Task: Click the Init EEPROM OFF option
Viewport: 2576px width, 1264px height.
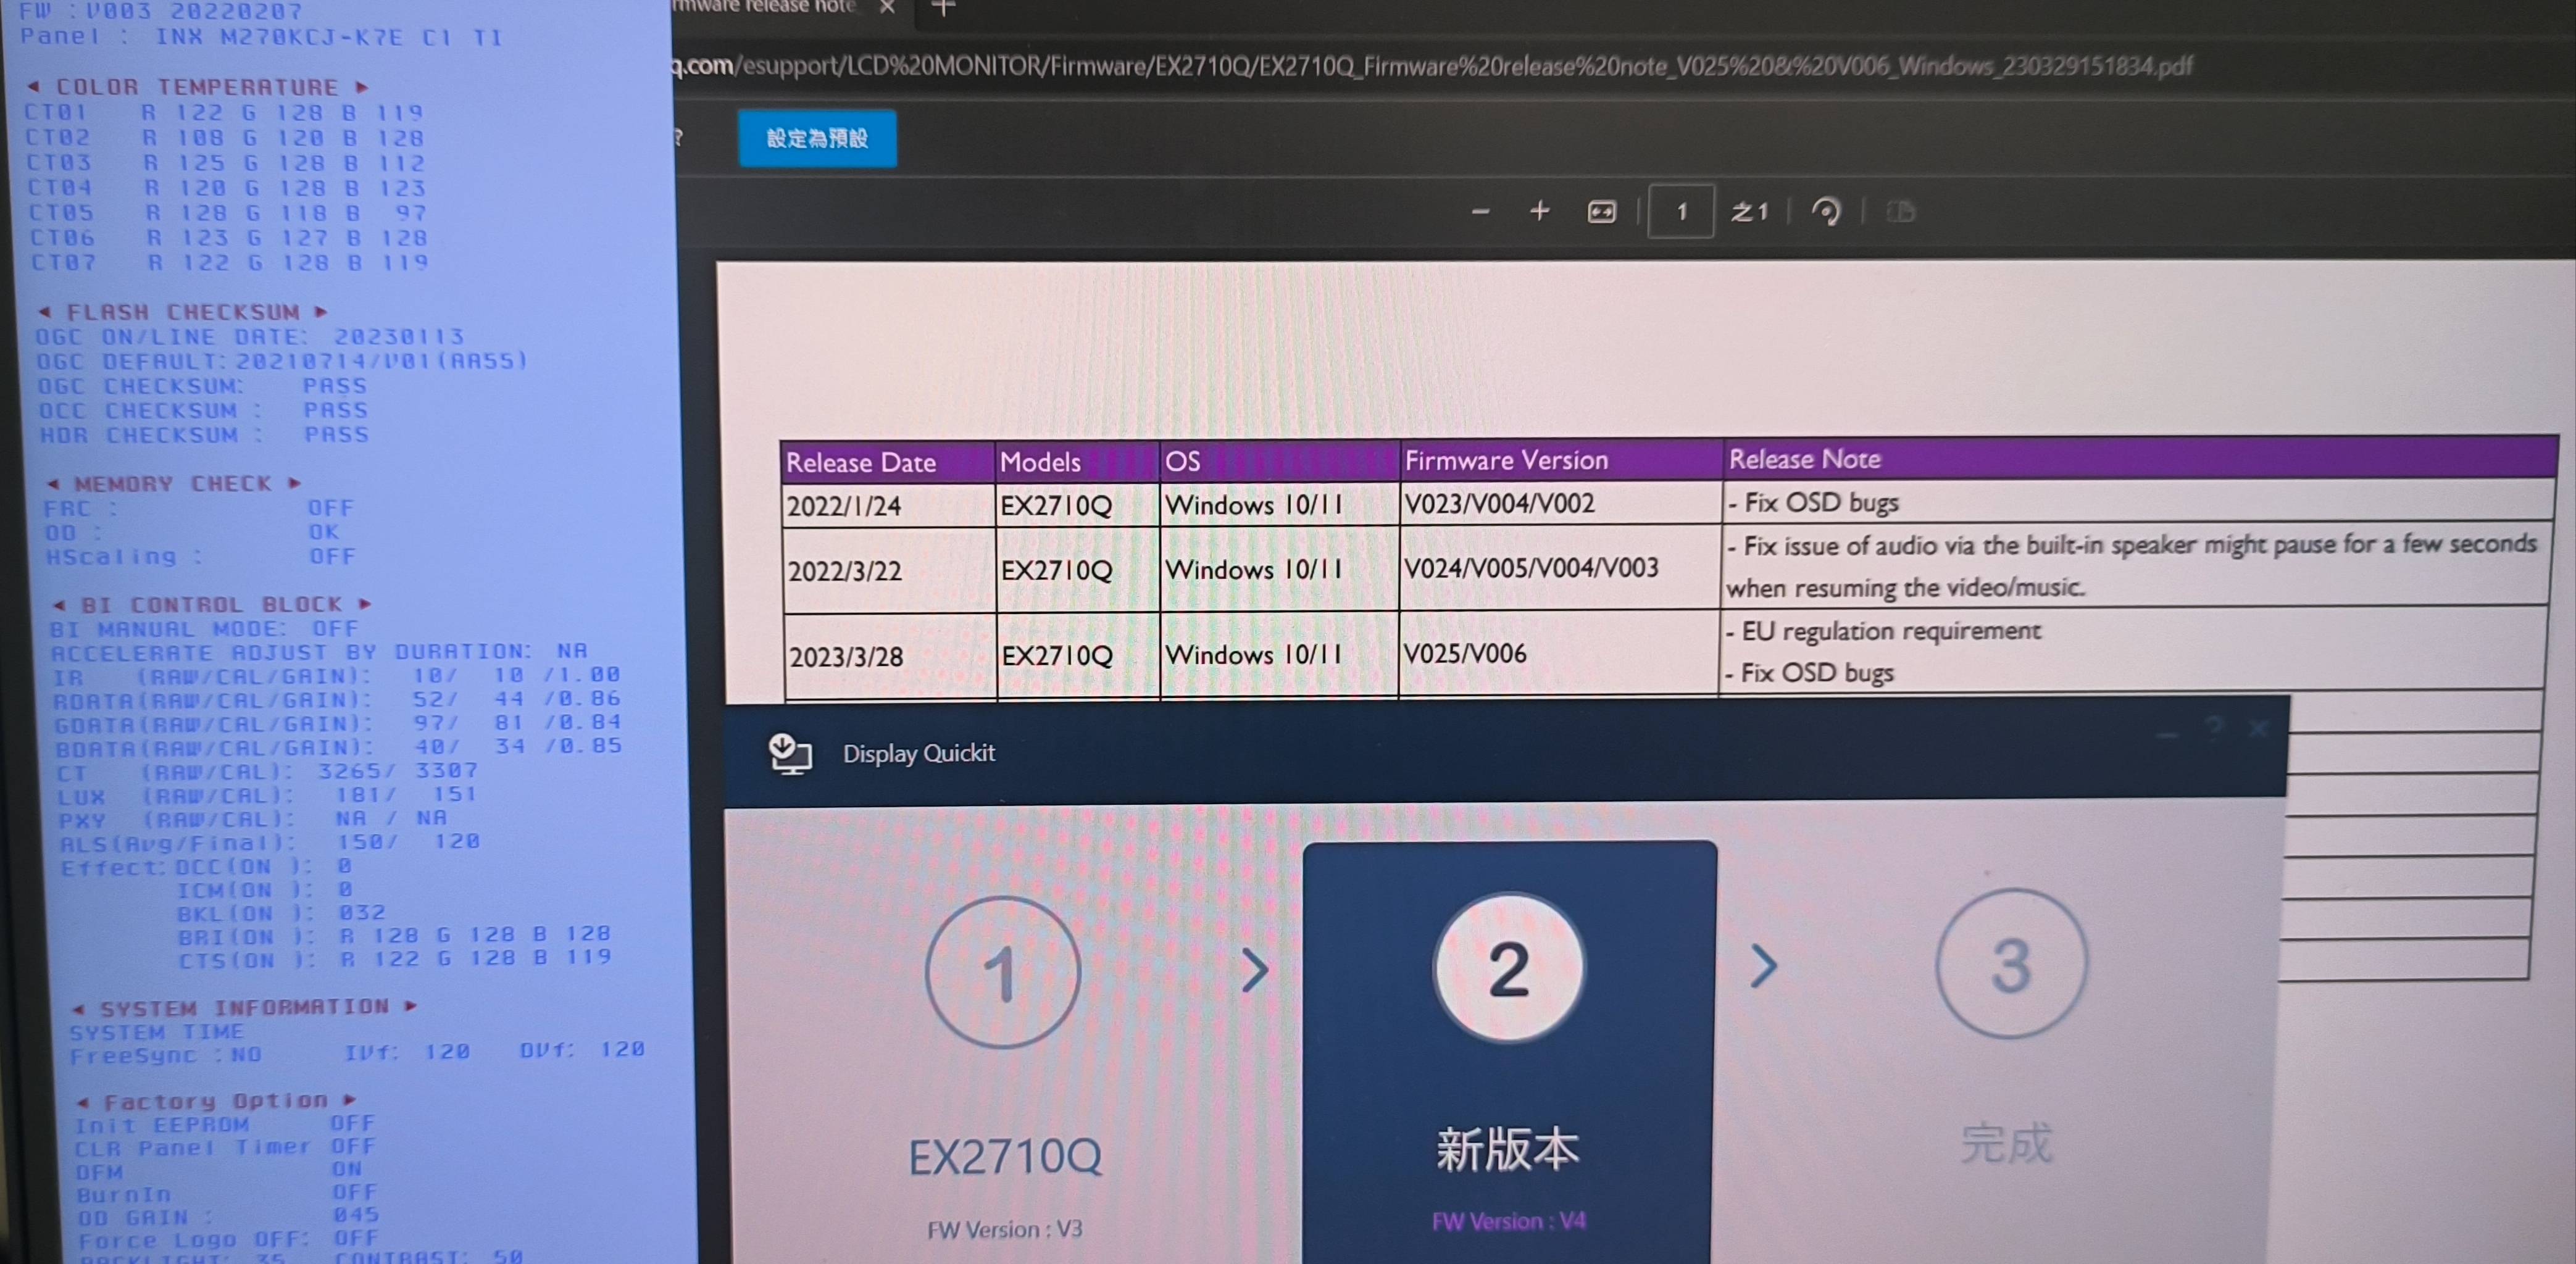Action: 225,1124
